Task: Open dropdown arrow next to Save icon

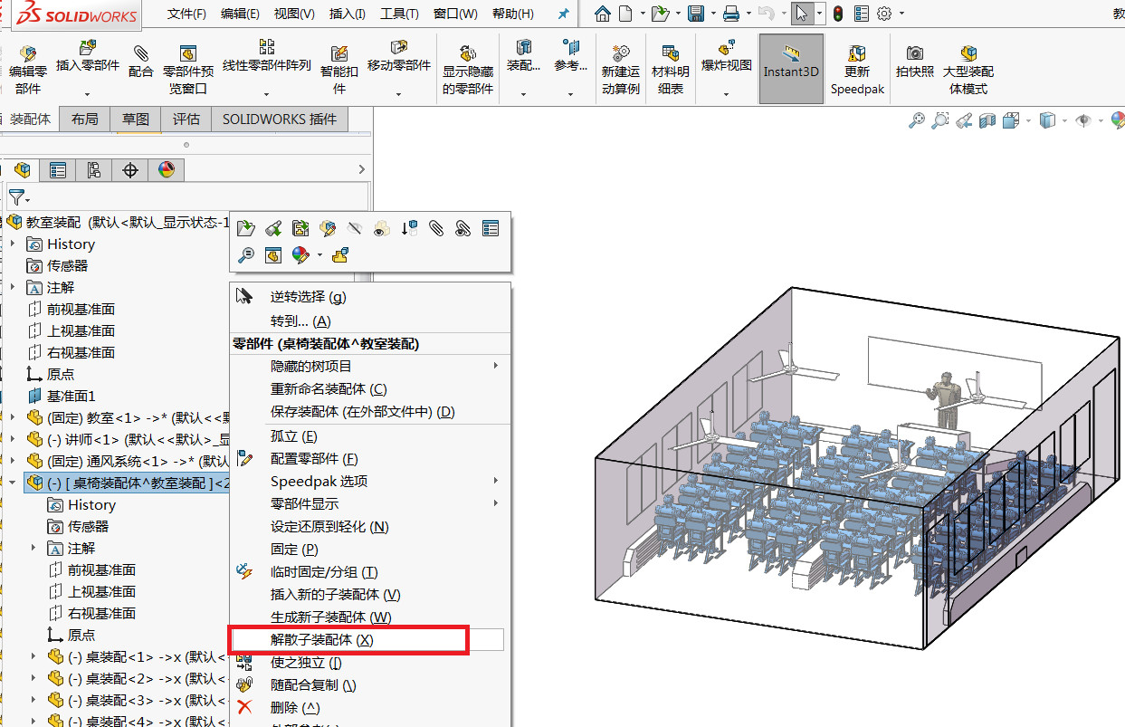Action: [x=713, y=14]
